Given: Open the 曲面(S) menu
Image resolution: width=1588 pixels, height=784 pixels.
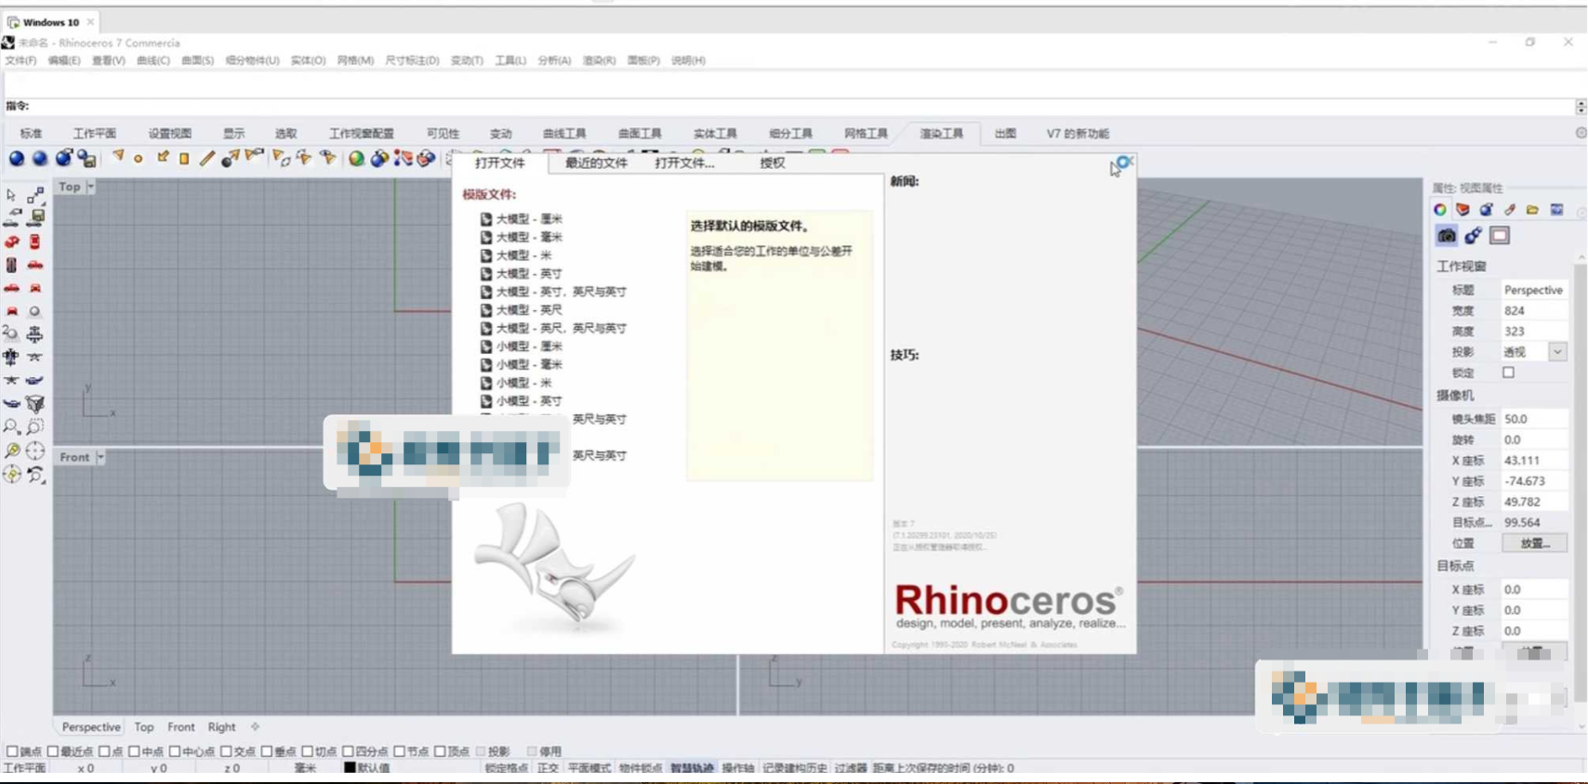Looking at the screenshot, I should point(197,60).
